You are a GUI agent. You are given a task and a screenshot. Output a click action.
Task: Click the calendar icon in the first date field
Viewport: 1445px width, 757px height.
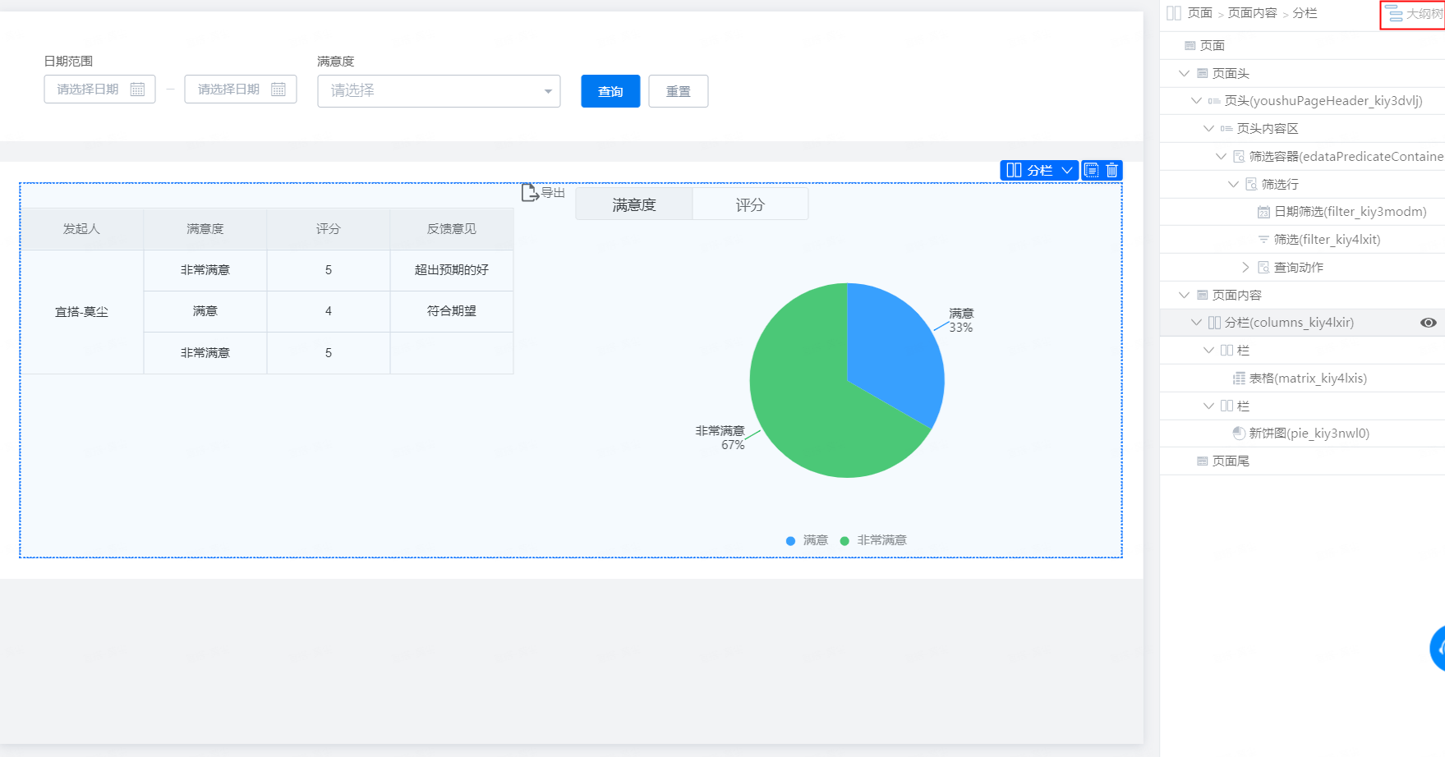138,89
